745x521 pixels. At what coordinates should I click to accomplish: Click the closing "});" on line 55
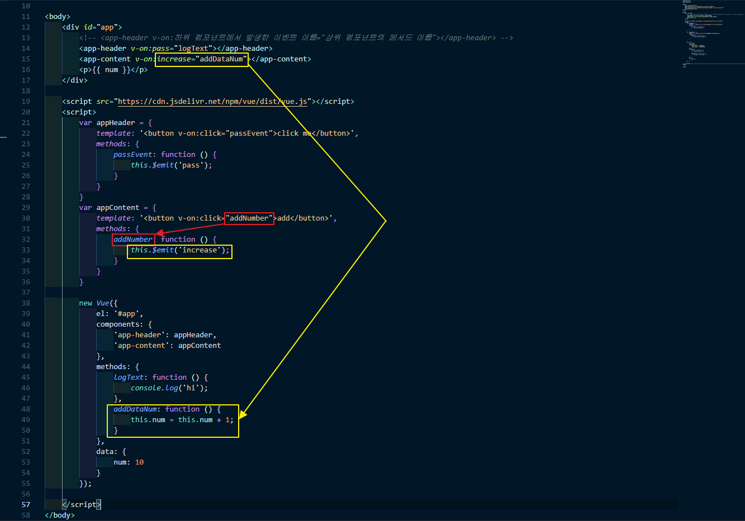point(86,484)
